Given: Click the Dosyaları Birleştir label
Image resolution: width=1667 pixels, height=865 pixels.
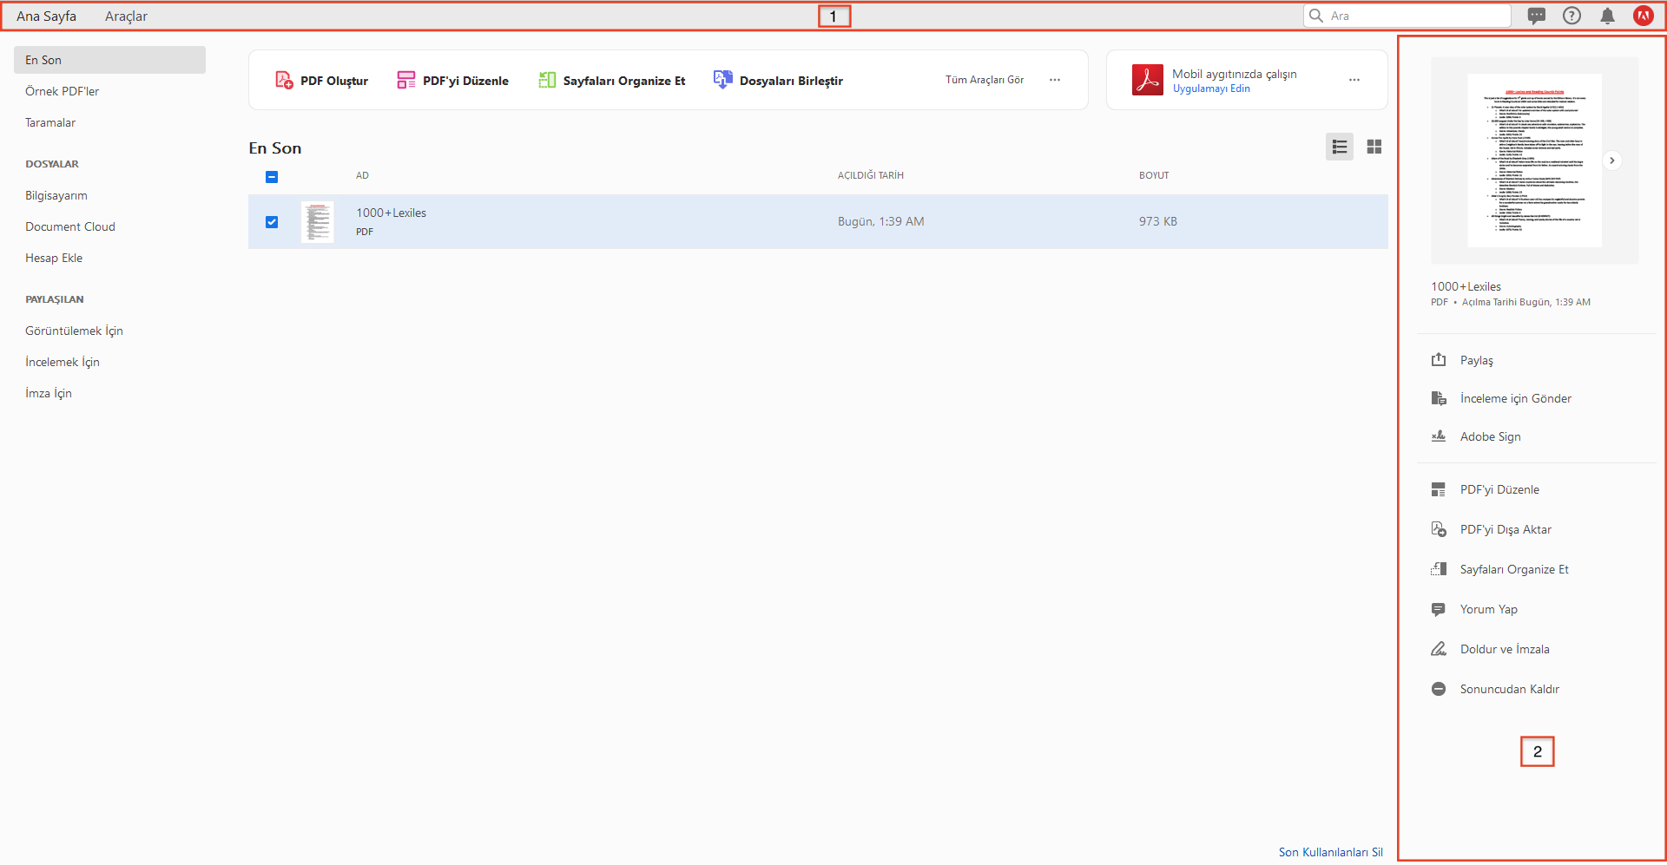Looking at the screenshot, I should point(791,81).
